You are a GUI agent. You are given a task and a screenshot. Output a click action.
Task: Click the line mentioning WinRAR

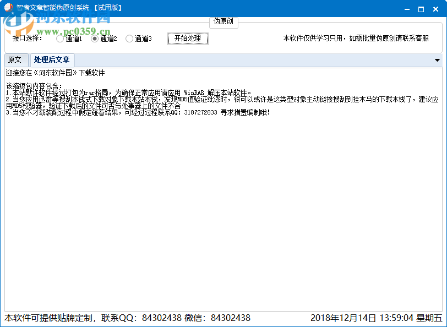129,92
